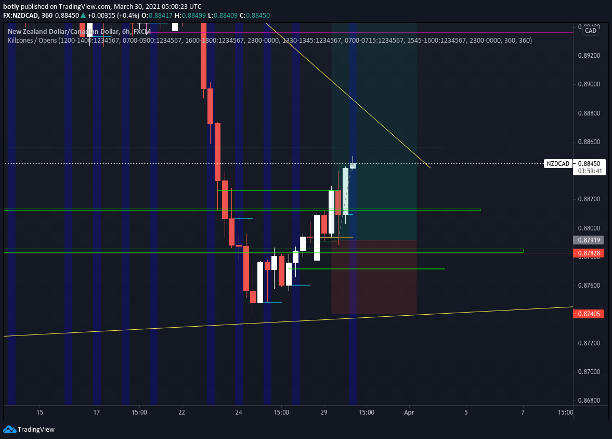Click the 0.89200 price axis tick
This screenshot has width=612, height=439.
(589, 56)
